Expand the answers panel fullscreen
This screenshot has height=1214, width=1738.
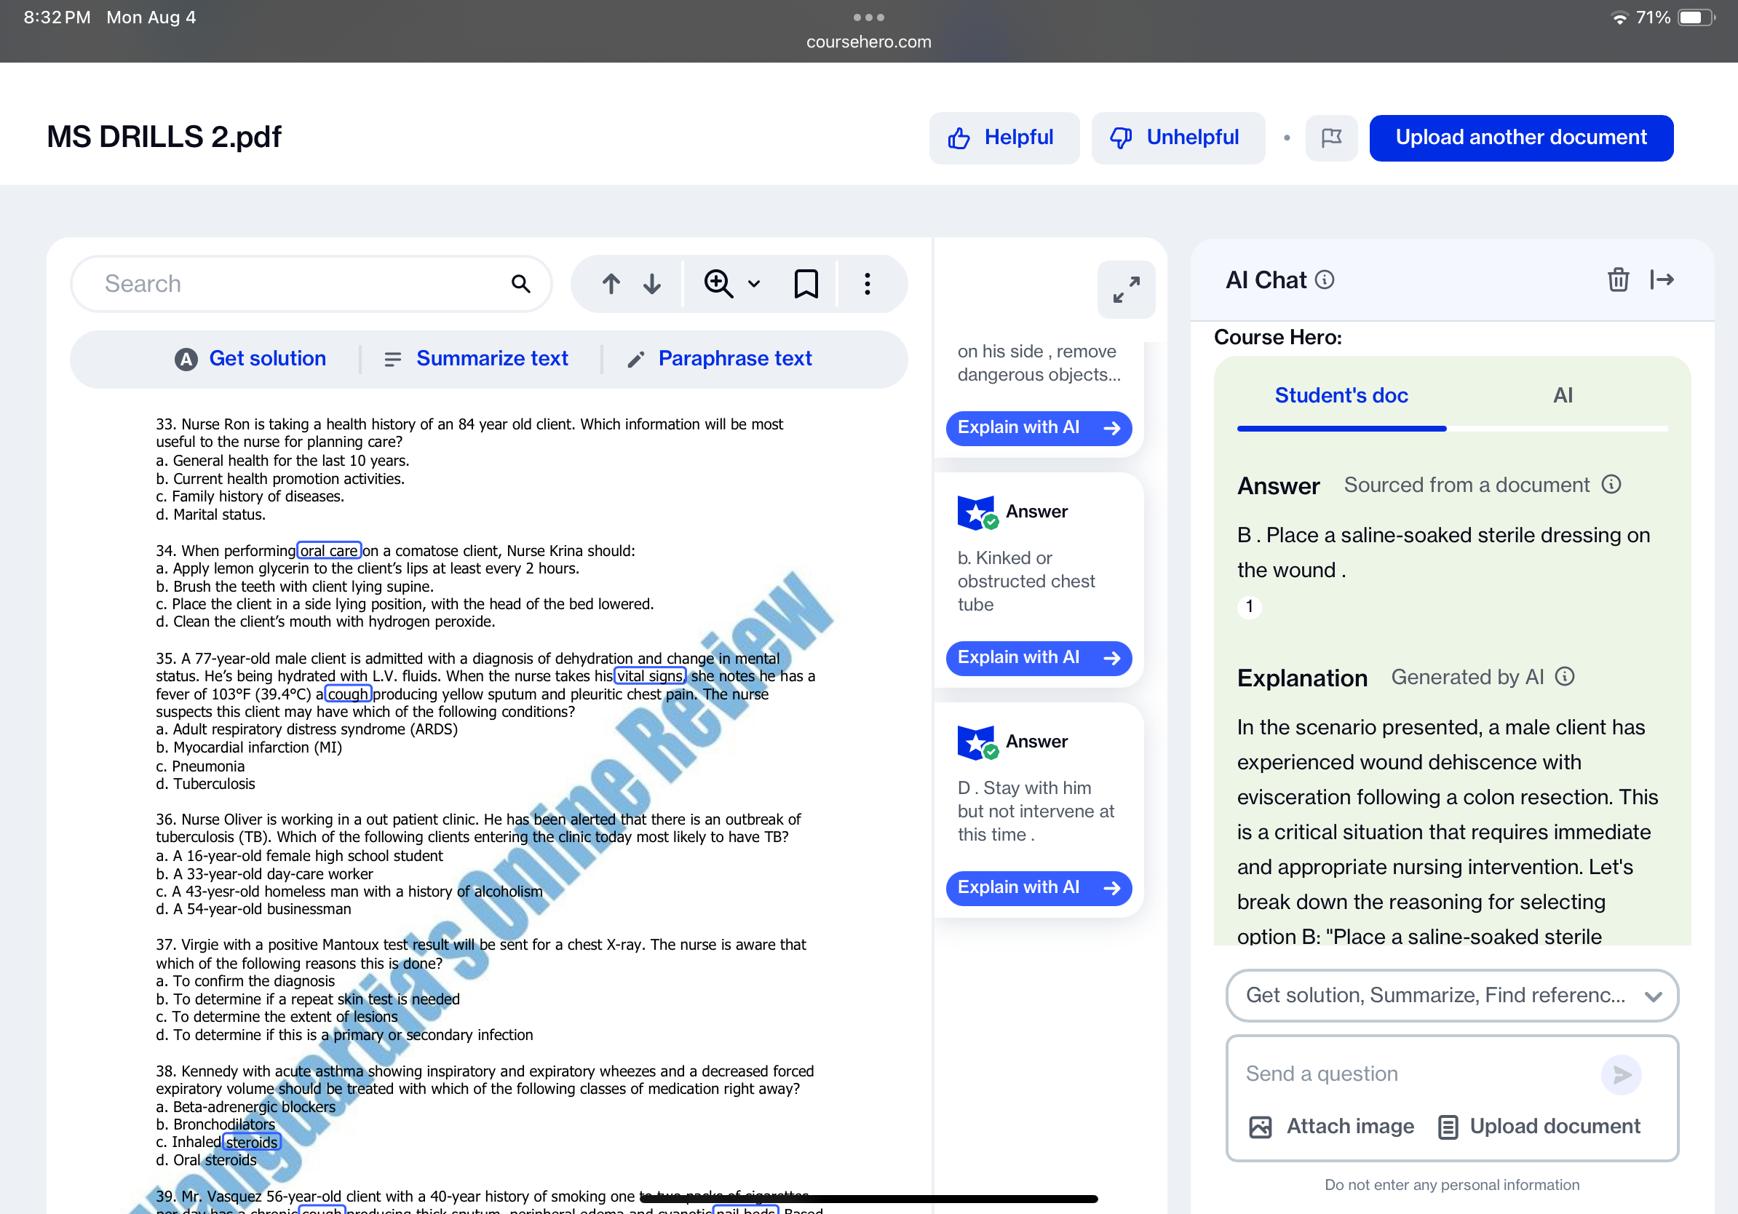[x=1126, y=290]
